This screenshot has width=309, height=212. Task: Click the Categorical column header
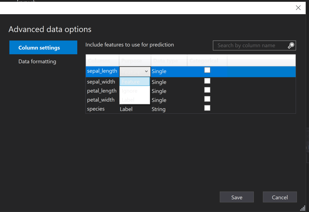(x=207, y=61)
